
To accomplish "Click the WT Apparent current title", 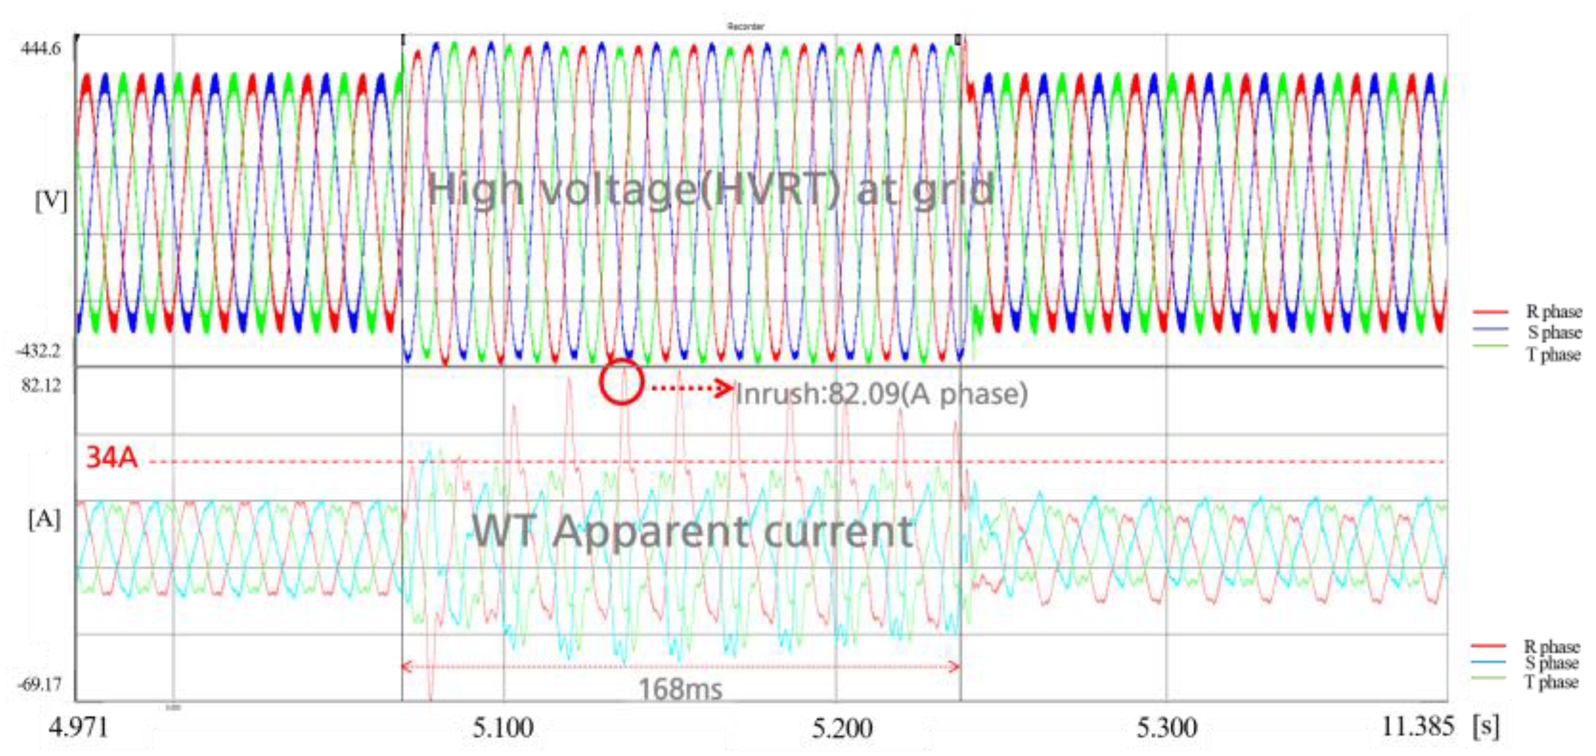I will [x=693, y=531].
